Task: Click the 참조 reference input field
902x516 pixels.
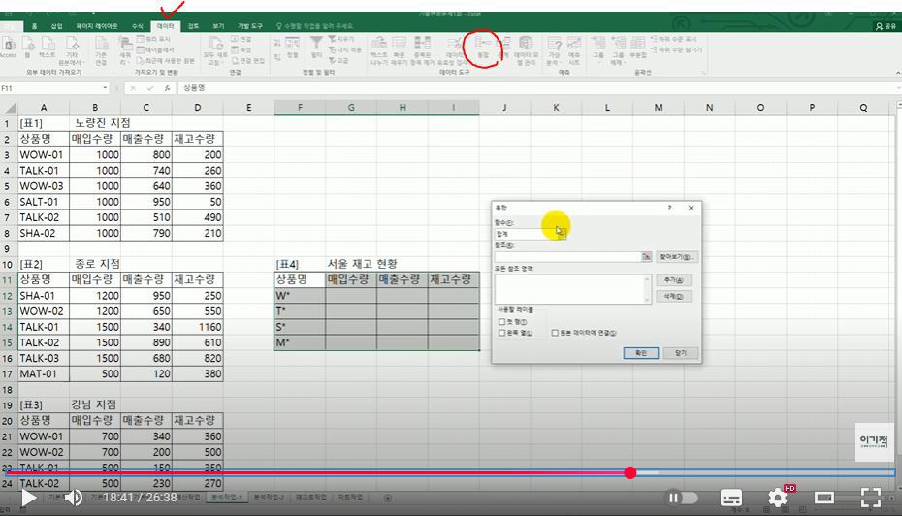Action: (x=568, y=257)
